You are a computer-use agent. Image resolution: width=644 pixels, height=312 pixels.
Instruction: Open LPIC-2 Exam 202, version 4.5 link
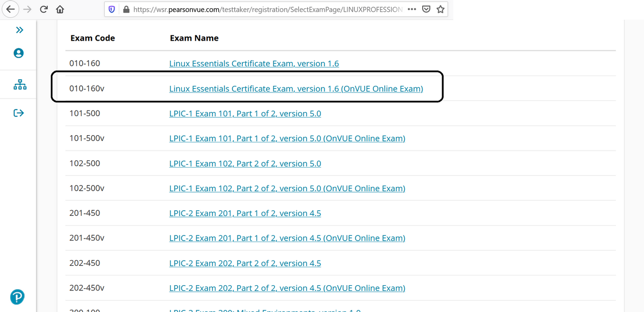(245, 263)
